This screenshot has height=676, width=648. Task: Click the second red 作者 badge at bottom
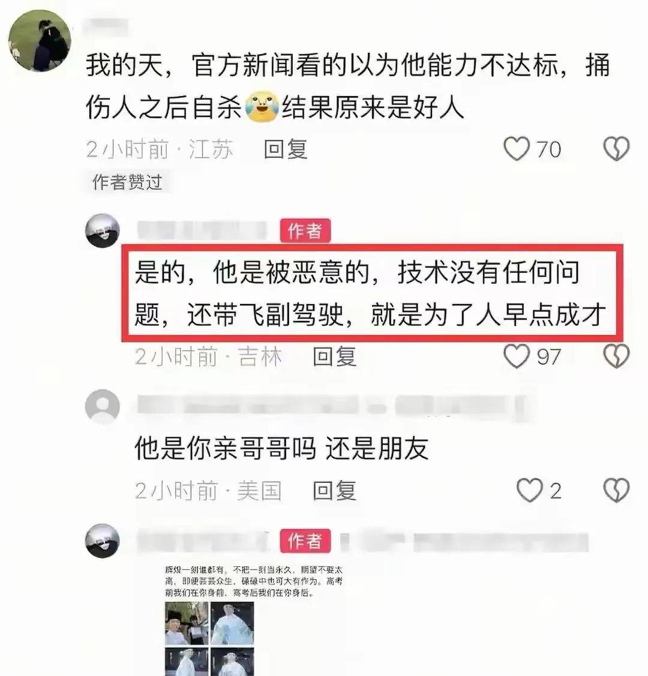(x=305, y=540)
